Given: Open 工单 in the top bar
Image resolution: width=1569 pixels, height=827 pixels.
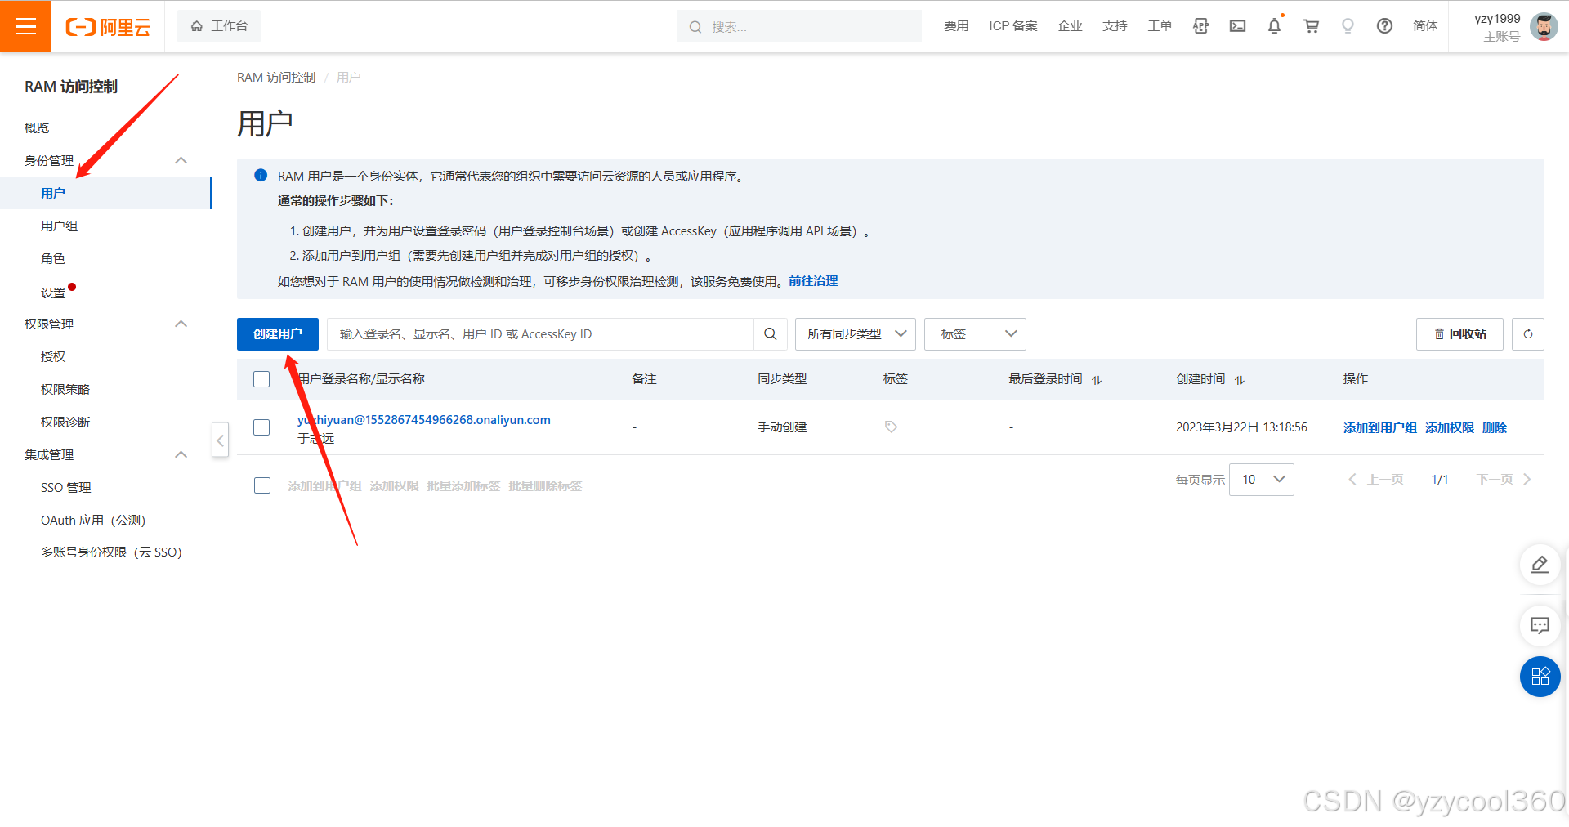Looking at the screenshot, I should pyautogui.click(x=1160, y=26).
